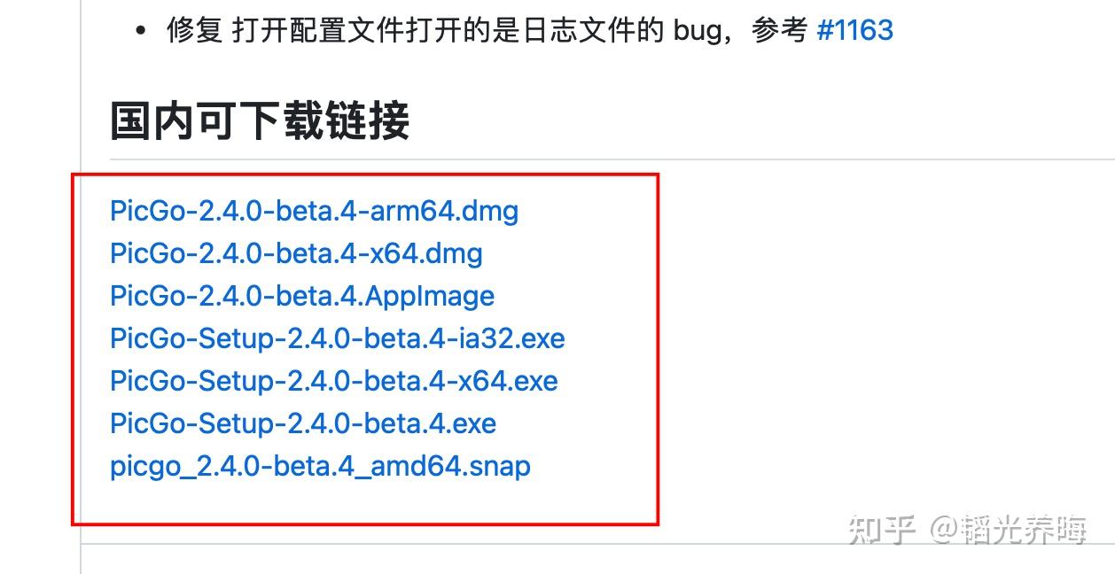Choose the 32-bit ia32 Windows setup
The width and height of the screenshot is (1115, 574).
point(338,338)
